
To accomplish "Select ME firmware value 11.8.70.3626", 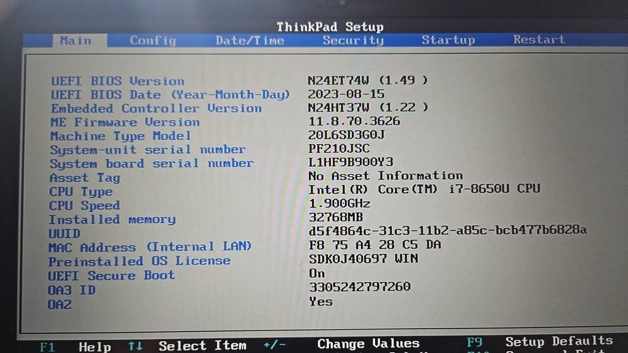I will [354, 121].
